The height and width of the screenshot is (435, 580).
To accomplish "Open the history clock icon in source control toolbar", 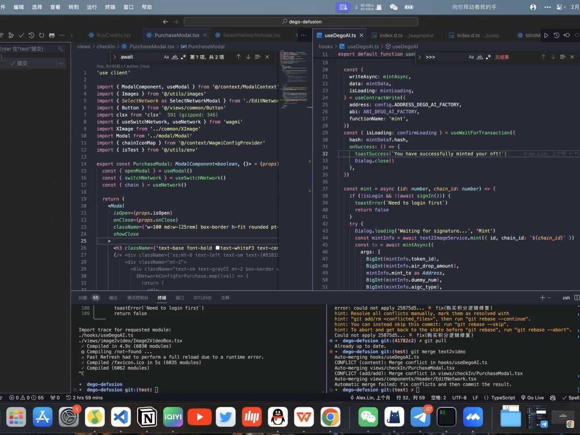I will point(31,35).
